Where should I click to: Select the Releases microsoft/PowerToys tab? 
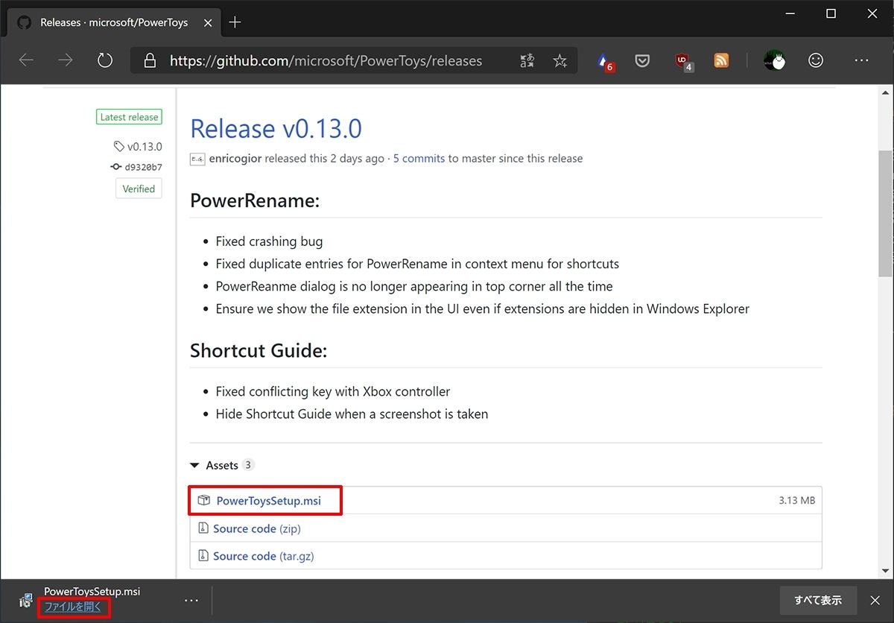click(115, 22)
